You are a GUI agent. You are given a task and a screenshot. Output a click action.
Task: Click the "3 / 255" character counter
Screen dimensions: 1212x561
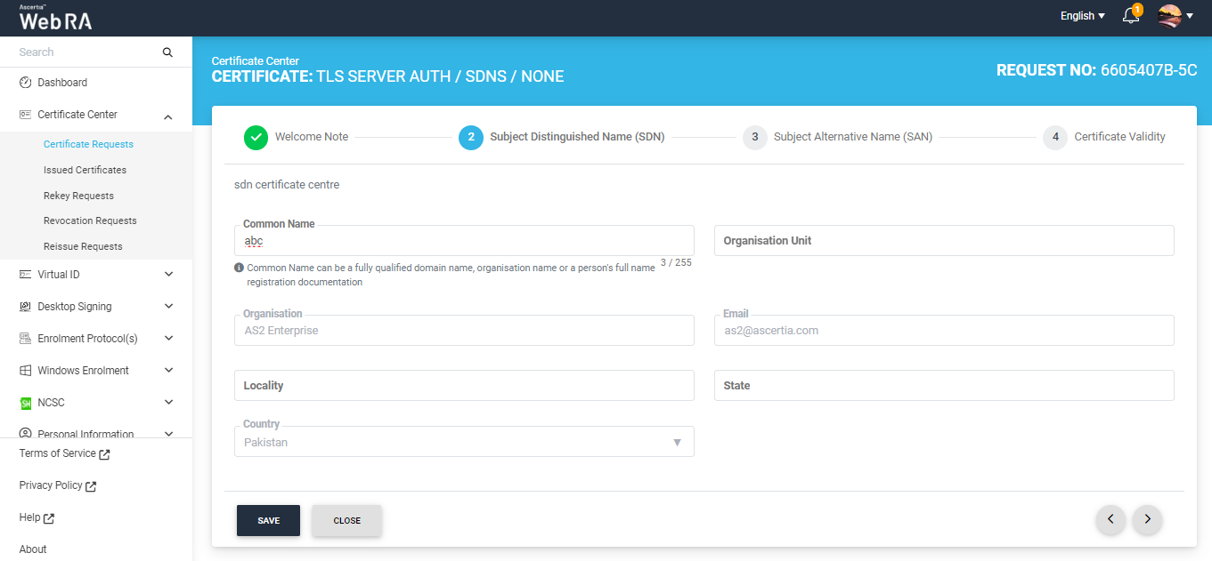coord(676,263)
